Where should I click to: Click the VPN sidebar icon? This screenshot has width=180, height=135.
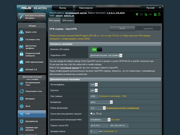click(x=22, y=114)
